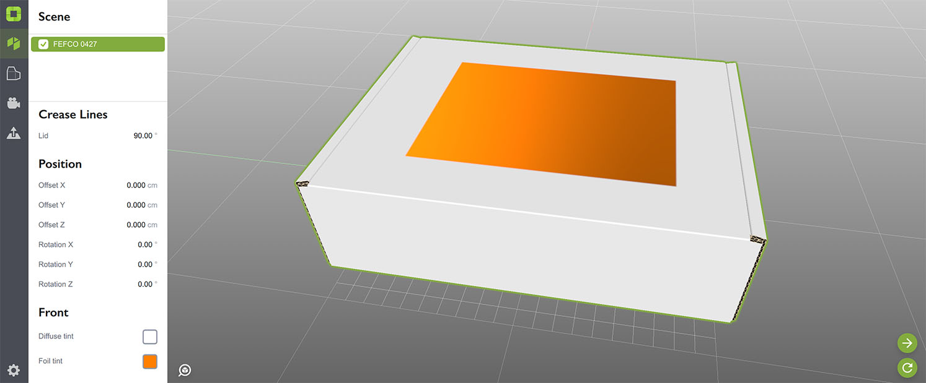This screenshot has height=383, width=926.
Task: Open settings gear in sidebar
Action: pos(14,370)
